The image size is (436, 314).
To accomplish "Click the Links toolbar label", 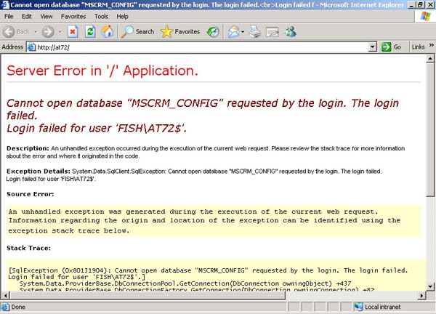I will [419, 47].
